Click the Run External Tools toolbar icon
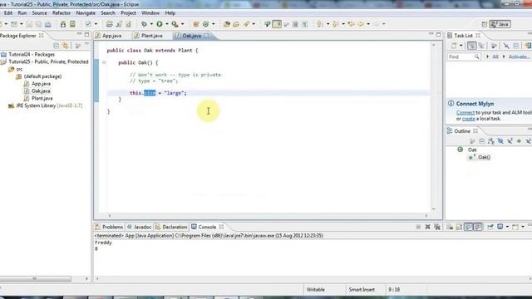This screenshot has height=299, width=532. [175, 24]
